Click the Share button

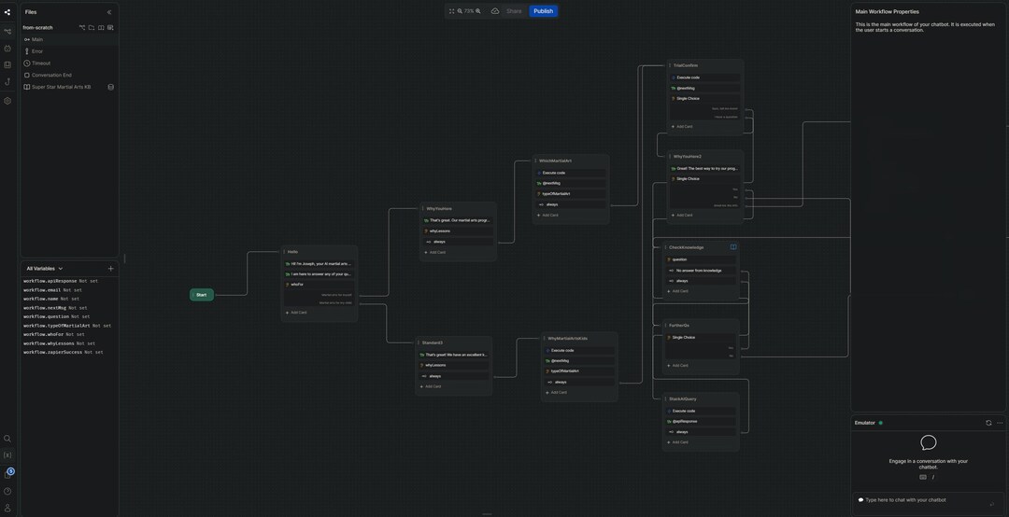(x=514, y=11)
